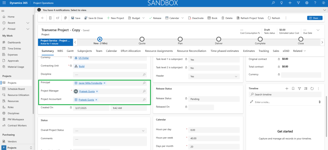Select the Complete stage circle
Image resolution: width=328 pixels, height=150 pixels.
[260, 39]
